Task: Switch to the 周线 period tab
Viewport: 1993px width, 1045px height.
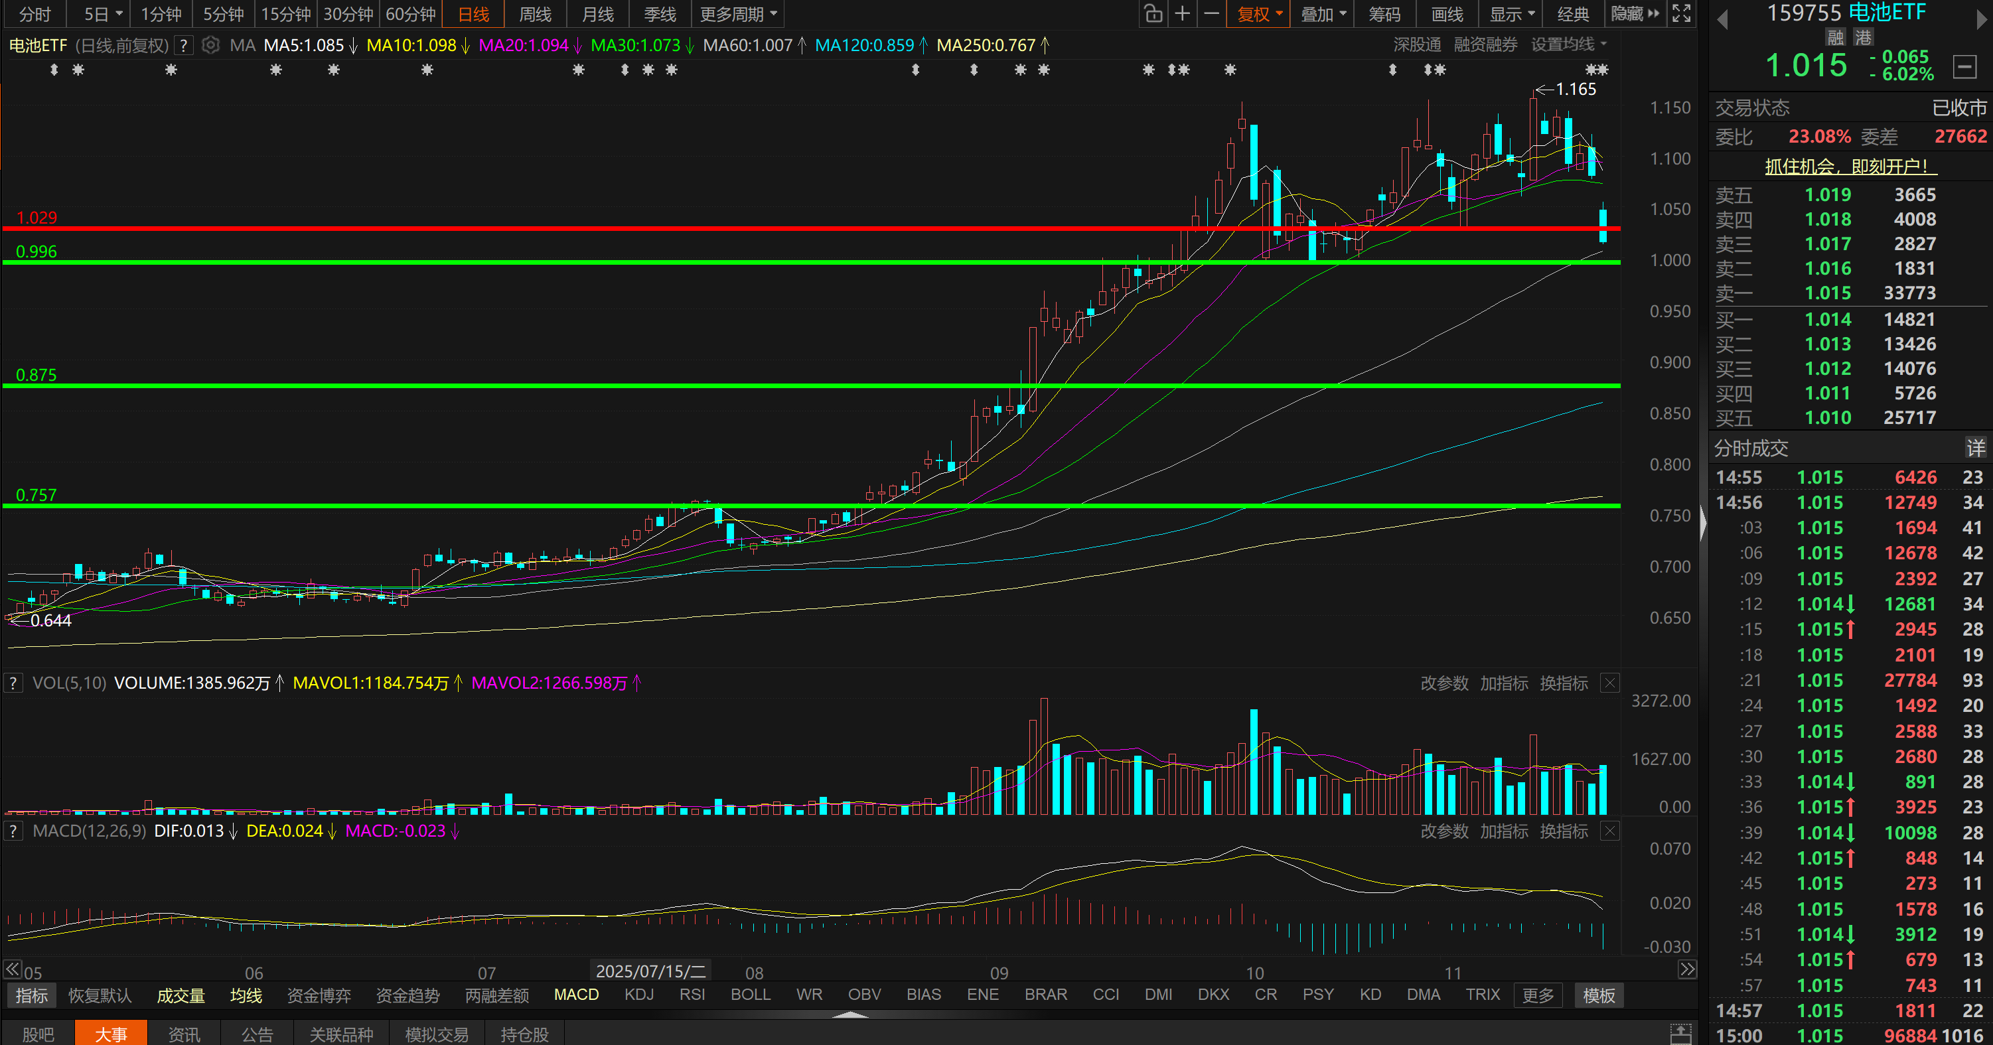Action: 535,14
